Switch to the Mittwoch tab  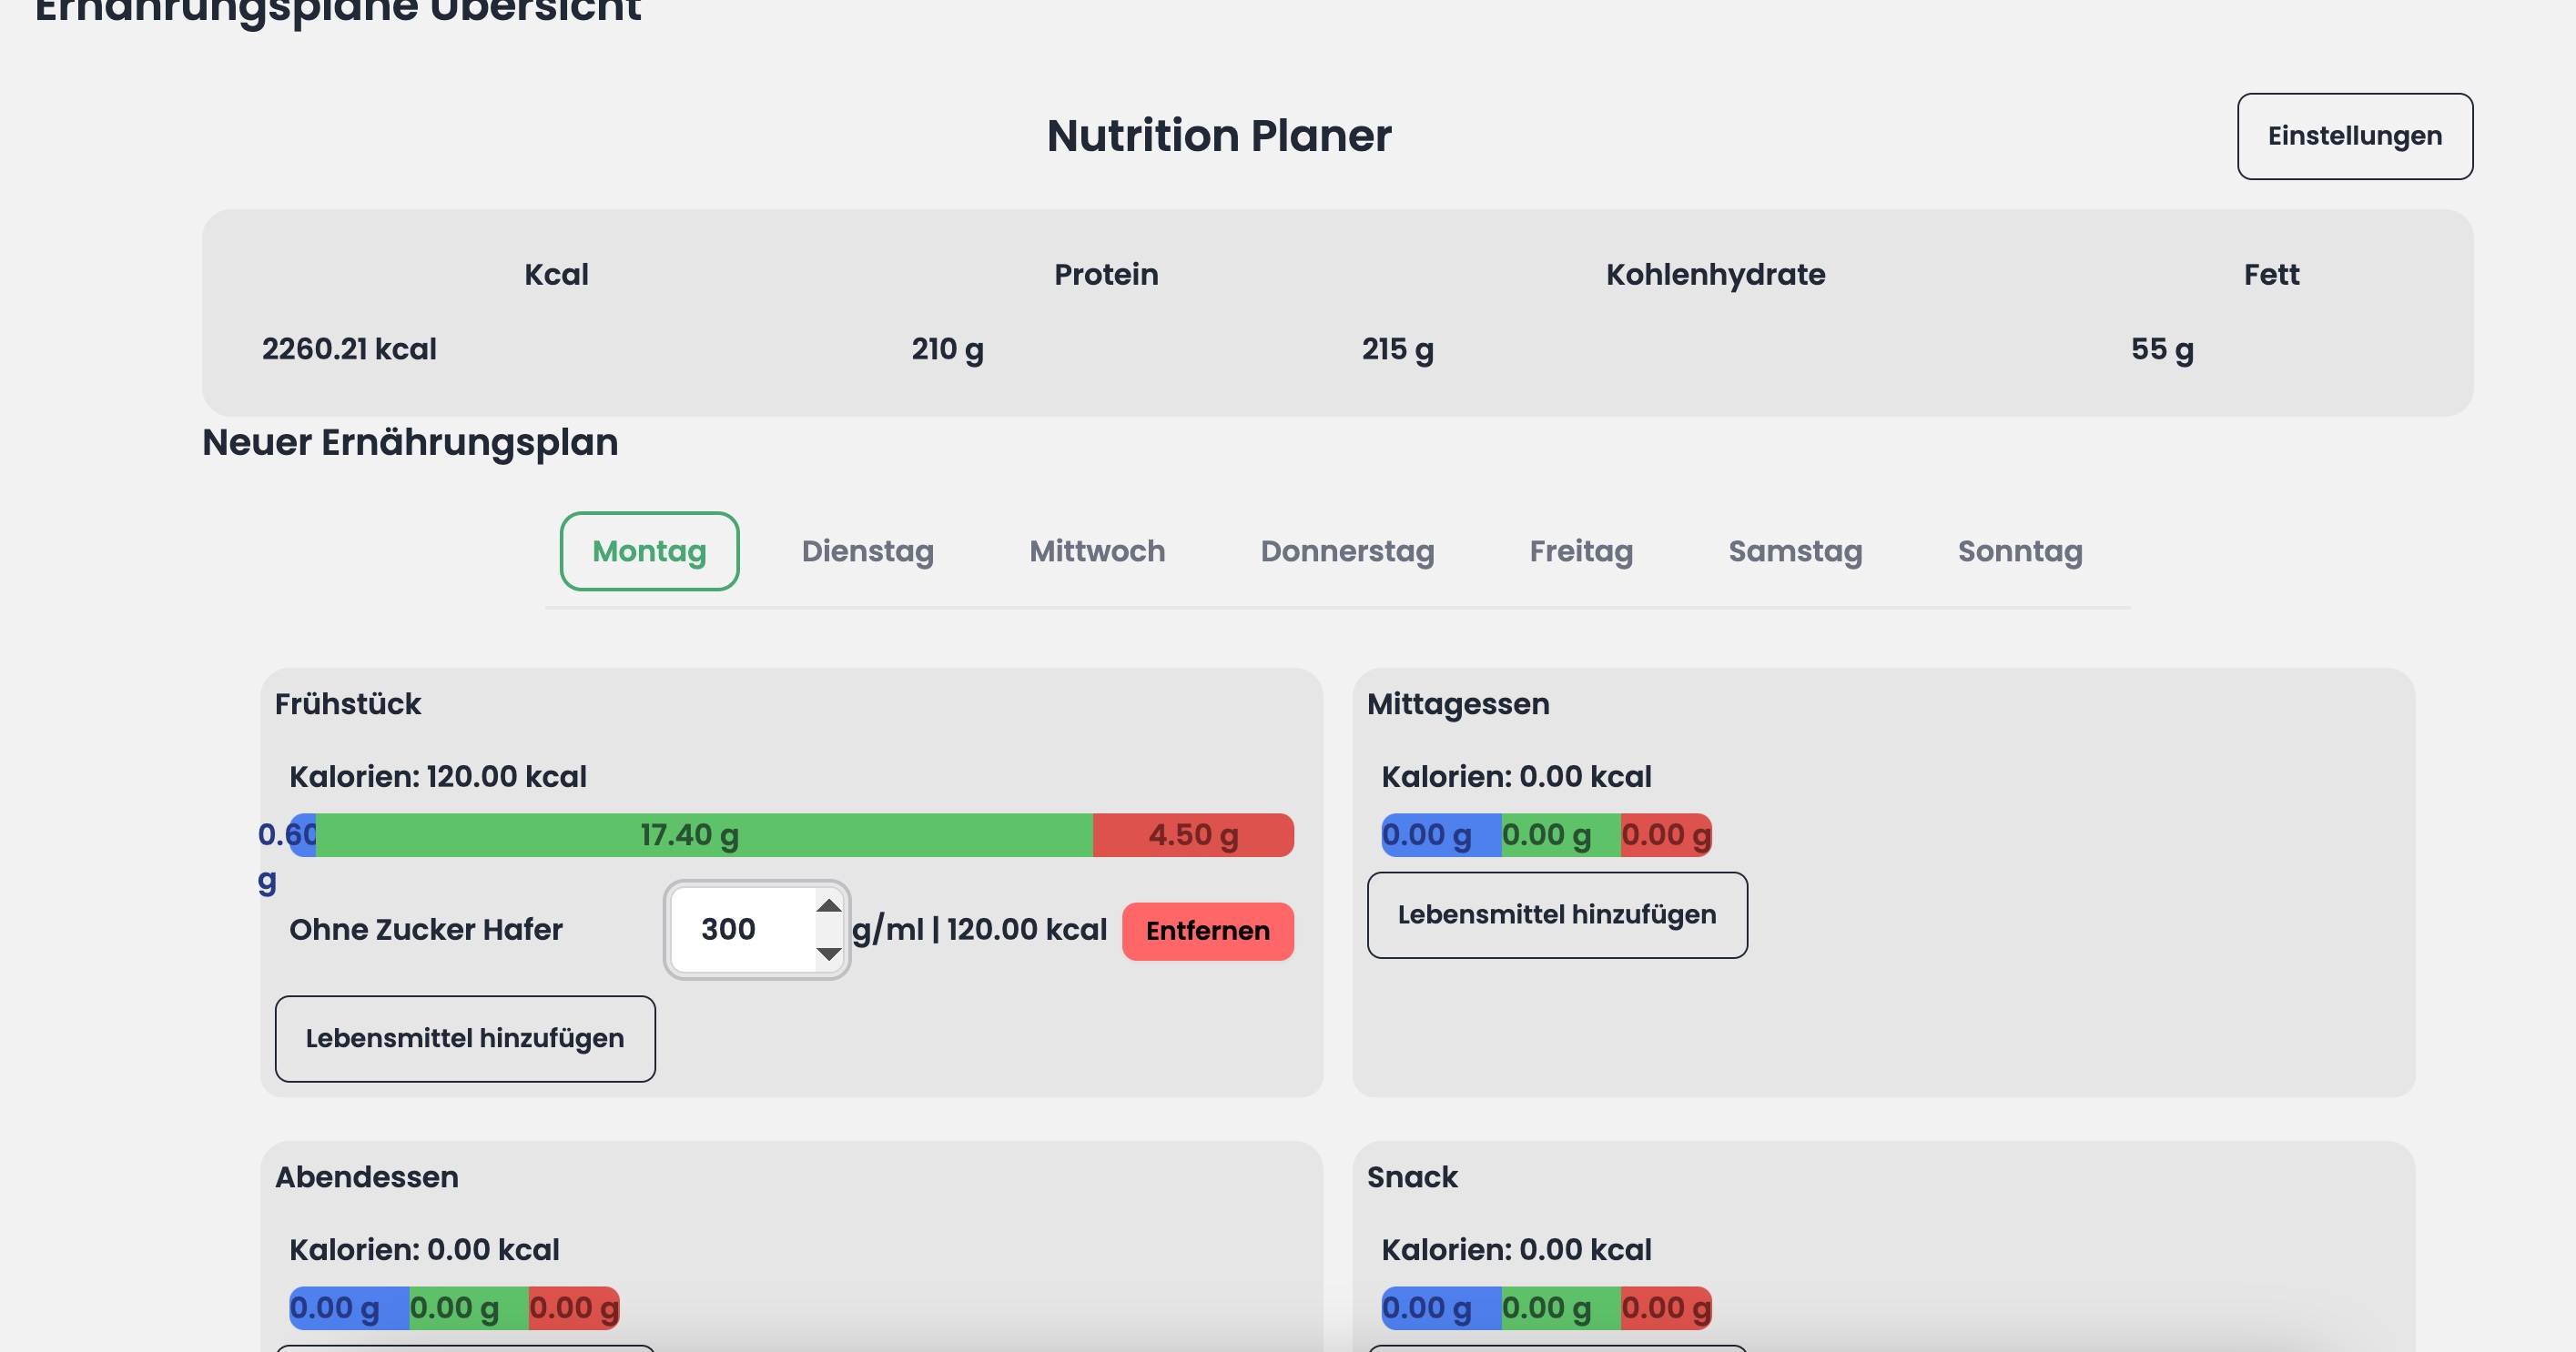1095,550
